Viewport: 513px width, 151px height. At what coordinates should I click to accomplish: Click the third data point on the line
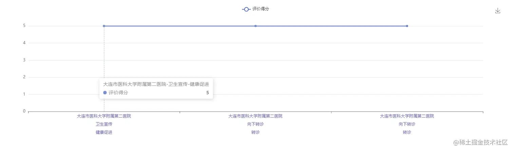pos(407,26)
